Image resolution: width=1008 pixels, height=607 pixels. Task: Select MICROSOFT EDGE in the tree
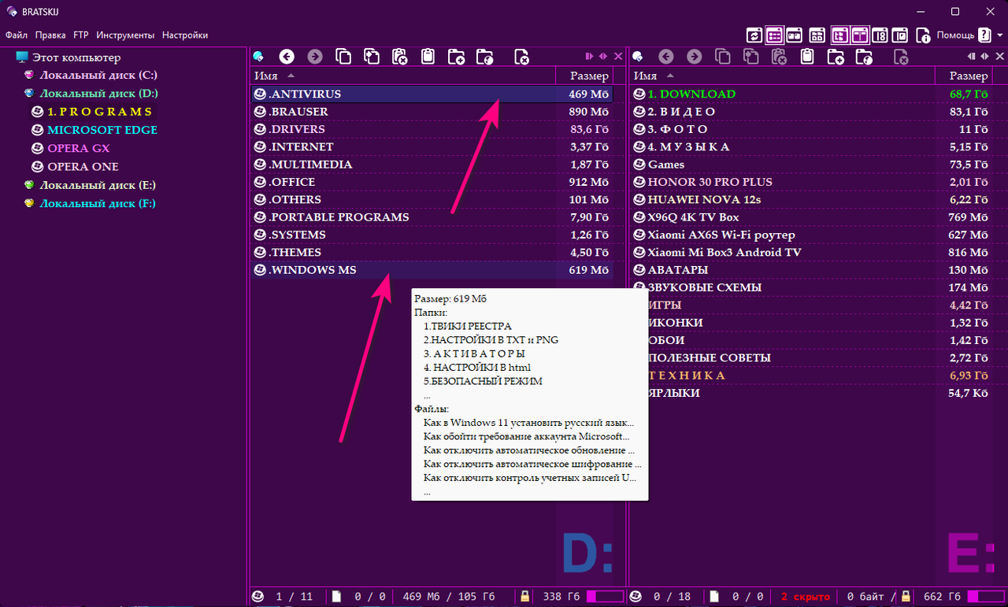(x=102, y=130)
